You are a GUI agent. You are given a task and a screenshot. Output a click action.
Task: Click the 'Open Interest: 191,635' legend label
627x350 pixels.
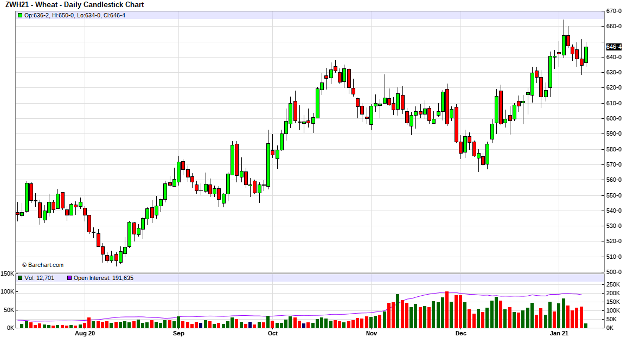coord(104,278)
